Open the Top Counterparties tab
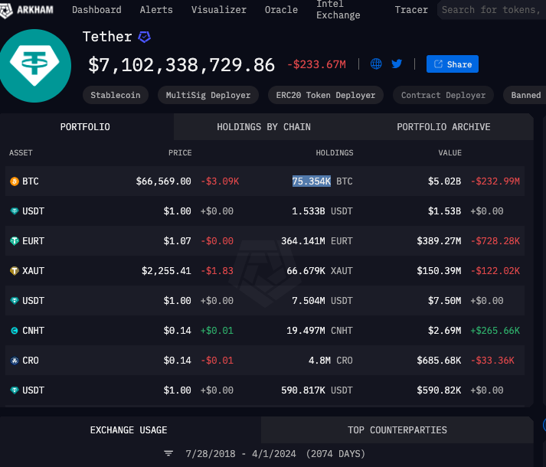This screenshot has width=546, height=467. 397,430
